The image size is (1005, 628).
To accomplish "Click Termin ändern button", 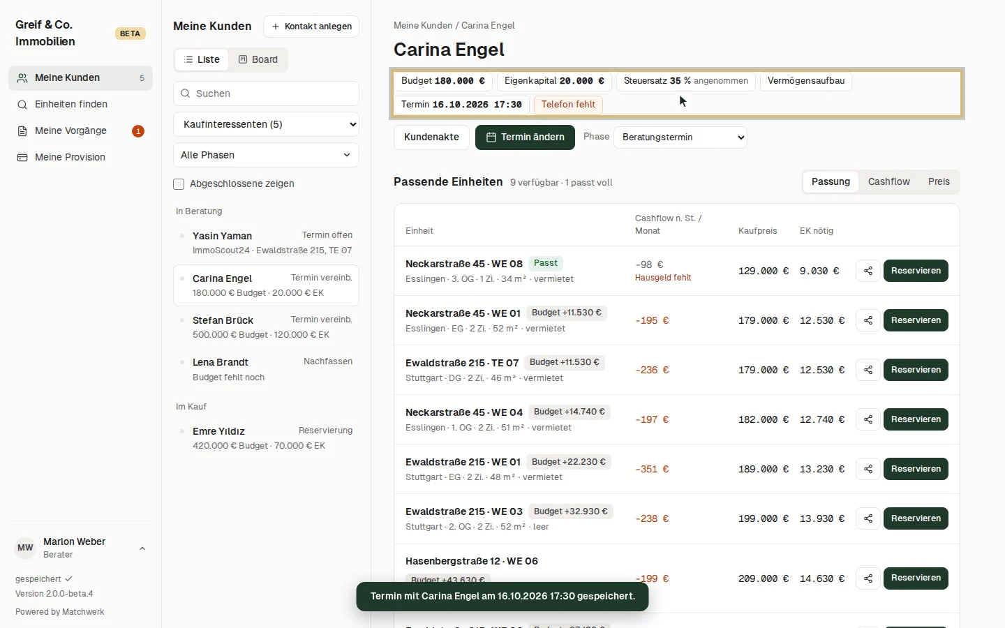I will pos(525,137).
